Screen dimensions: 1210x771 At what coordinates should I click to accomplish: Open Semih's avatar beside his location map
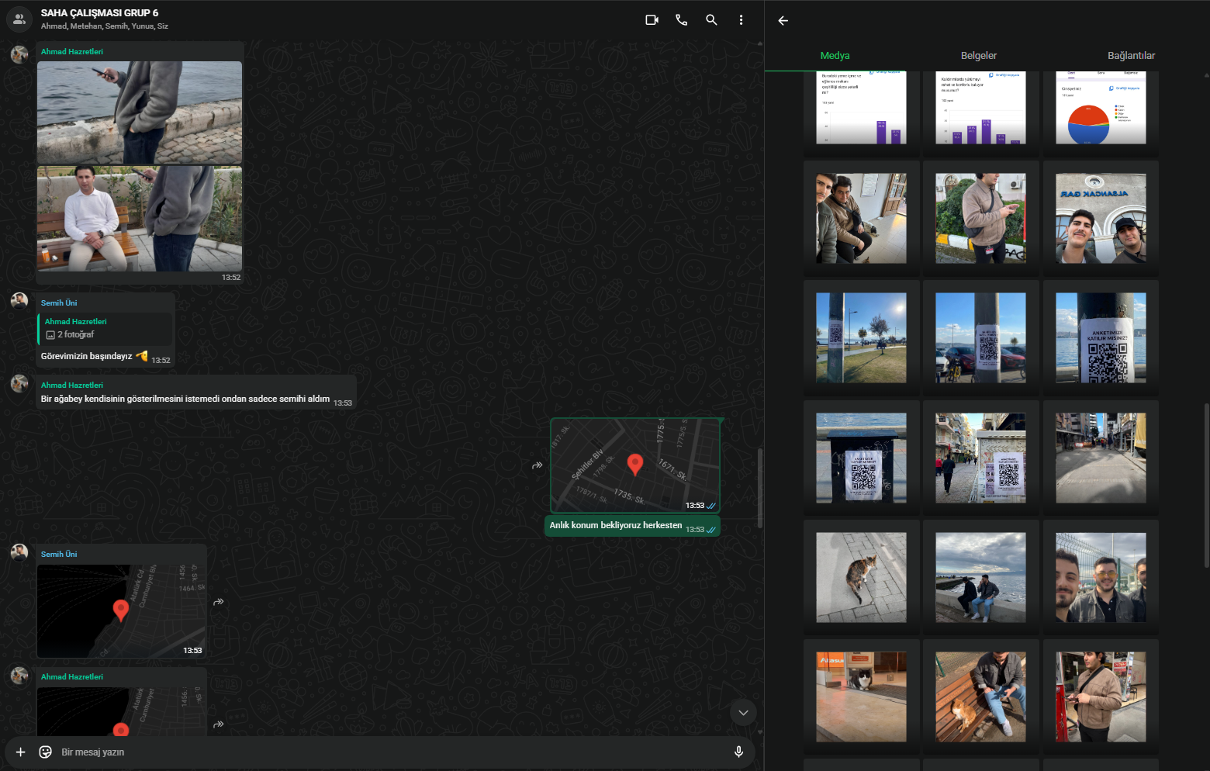pos(19,552)
